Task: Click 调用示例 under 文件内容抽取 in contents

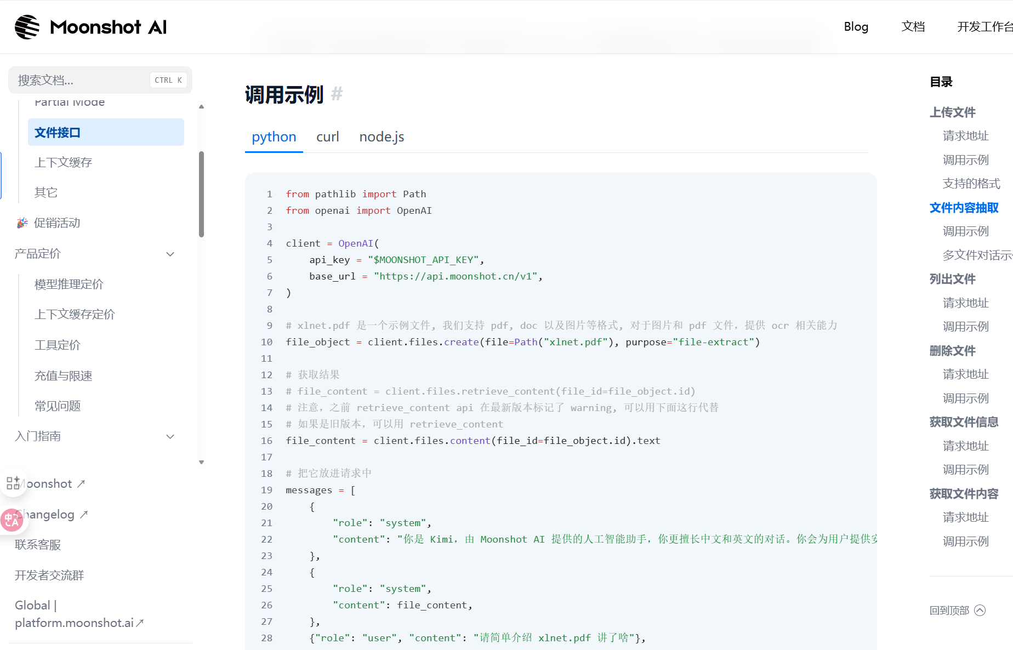Action: (x=966, y=231)
